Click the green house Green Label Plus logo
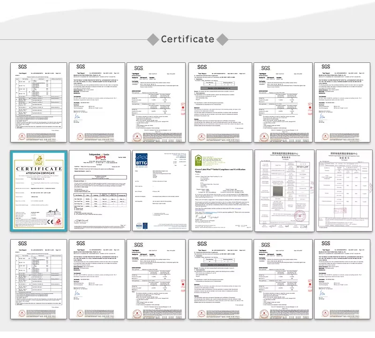375x338 pixels. [x=198, y=160]
